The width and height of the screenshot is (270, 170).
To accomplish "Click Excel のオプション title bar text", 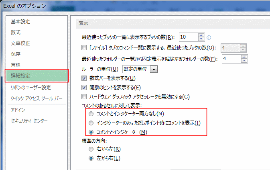I will click(24, 6).
